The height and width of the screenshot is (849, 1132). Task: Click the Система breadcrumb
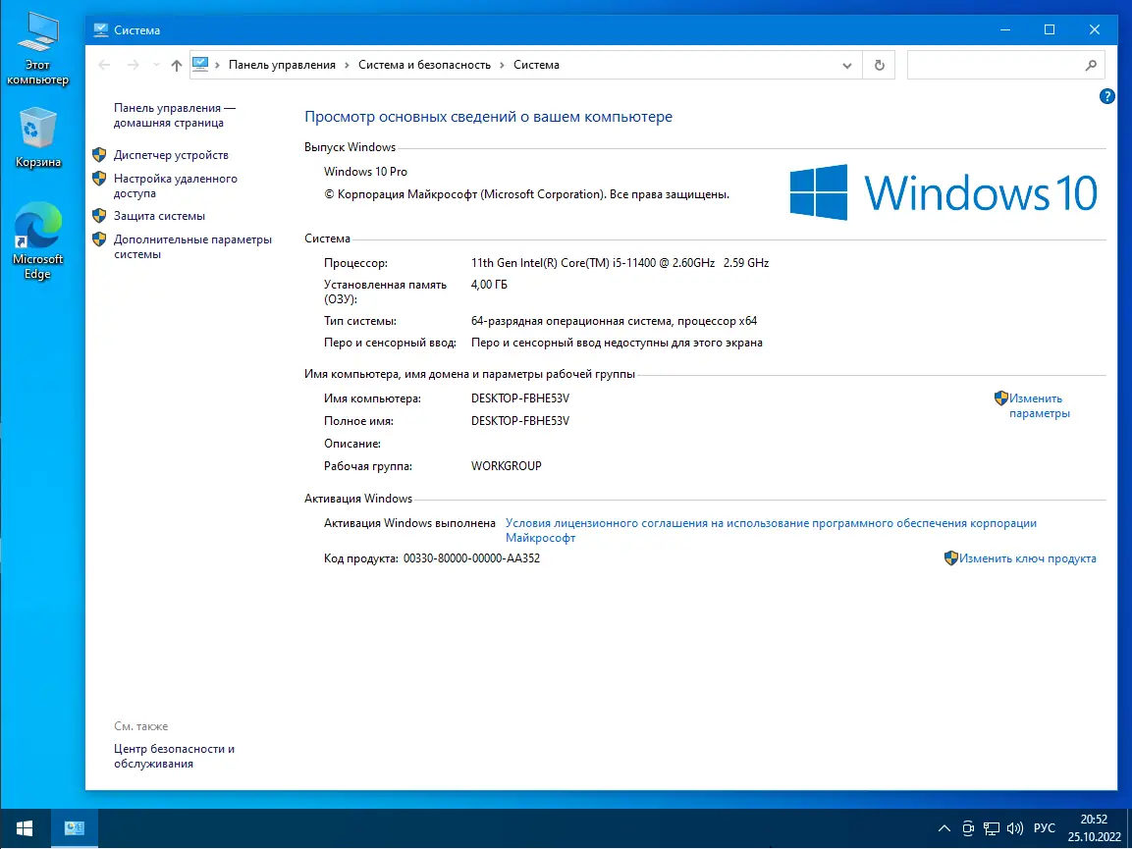(x=536, y=65)
